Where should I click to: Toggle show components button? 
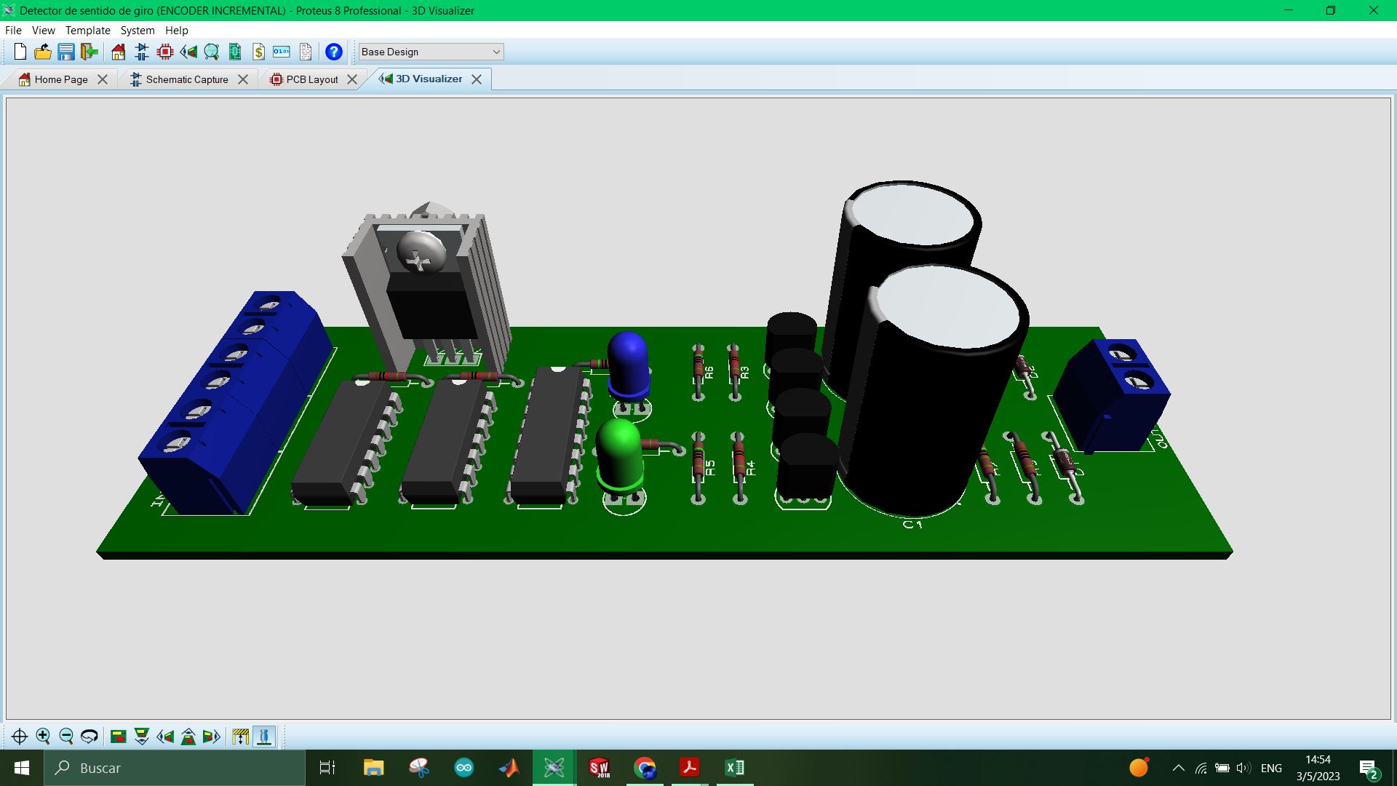click(264, 737)
